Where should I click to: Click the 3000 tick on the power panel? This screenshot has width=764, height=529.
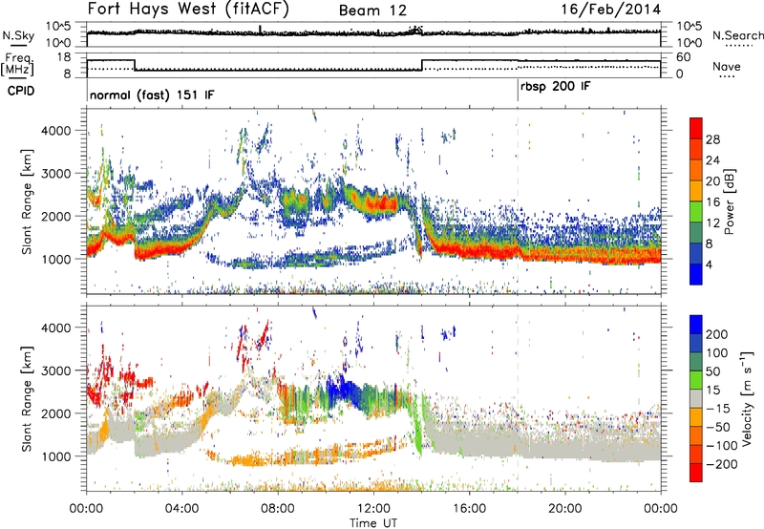[56, 174]
